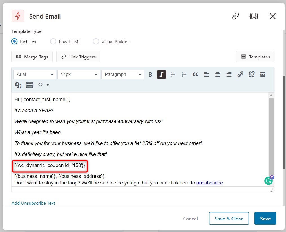Screen dimensions: 286x232
Task: Toggle italic formatting
Action: [x=161, y=75]
